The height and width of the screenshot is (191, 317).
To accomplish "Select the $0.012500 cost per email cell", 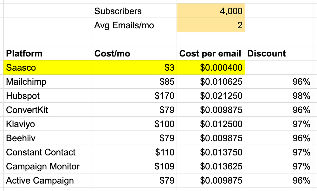I will click(211, 124).
